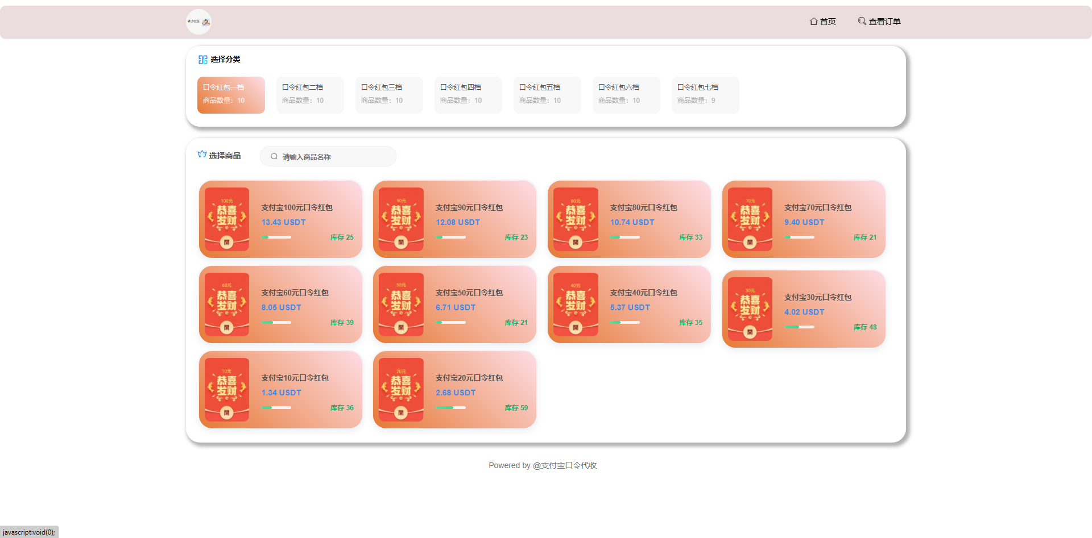The width and height of the screenshot is (1092, 538).
Task: Open the 60元 red envelope image
Action: [227, 305]
